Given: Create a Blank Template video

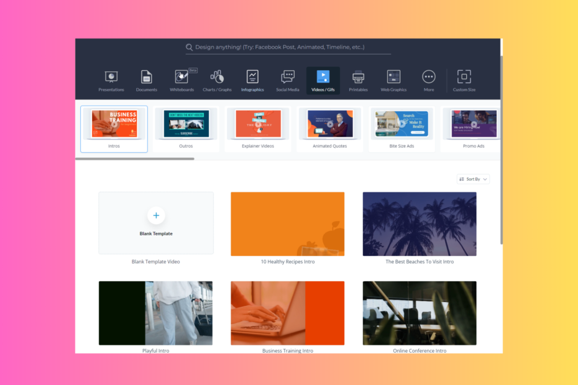Looking at the screenshot, I should click(156, 223).
